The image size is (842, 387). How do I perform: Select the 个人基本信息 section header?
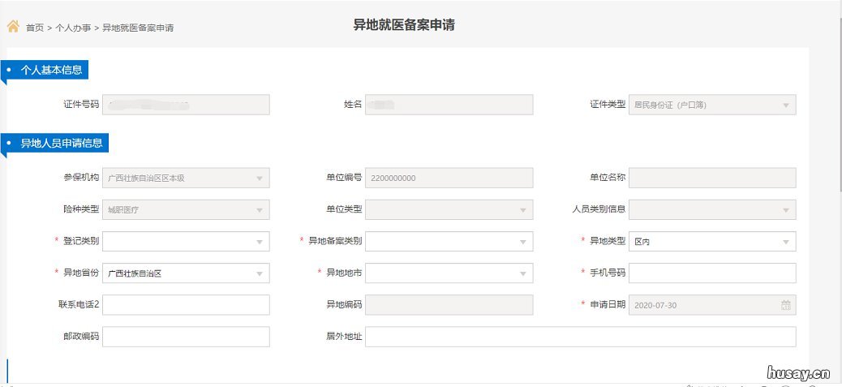(51, 70)
